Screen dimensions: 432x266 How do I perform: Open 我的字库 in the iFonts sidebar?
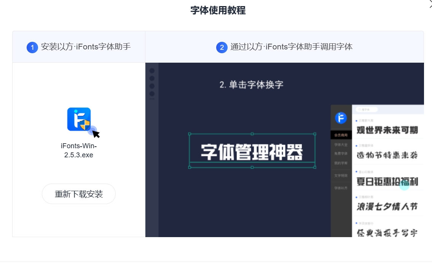(341, 163)
